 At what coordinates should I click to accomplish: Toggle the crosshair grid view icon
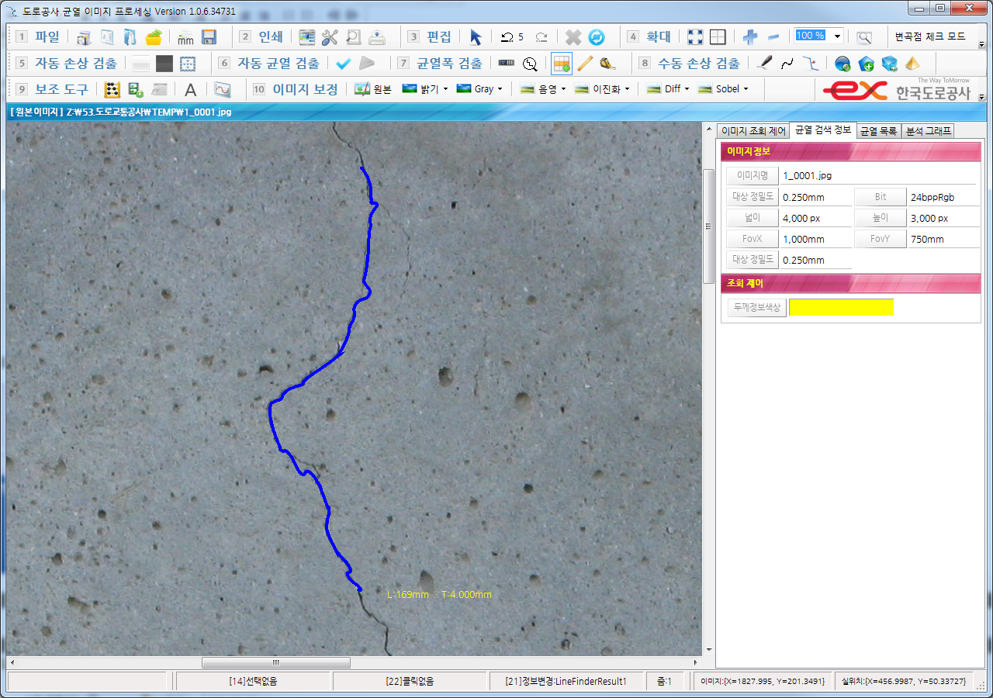coord(718,37)
